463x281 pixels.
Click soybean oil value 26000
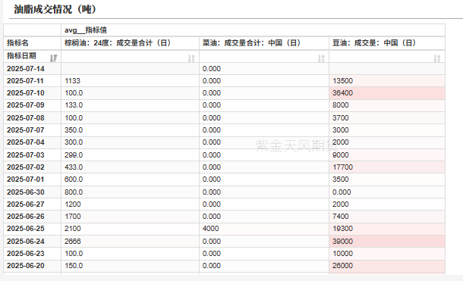[342, 266]
